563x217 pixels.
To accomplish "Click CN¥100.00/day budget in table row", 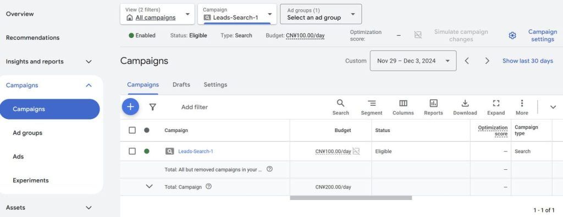I will tap(333, 151).
